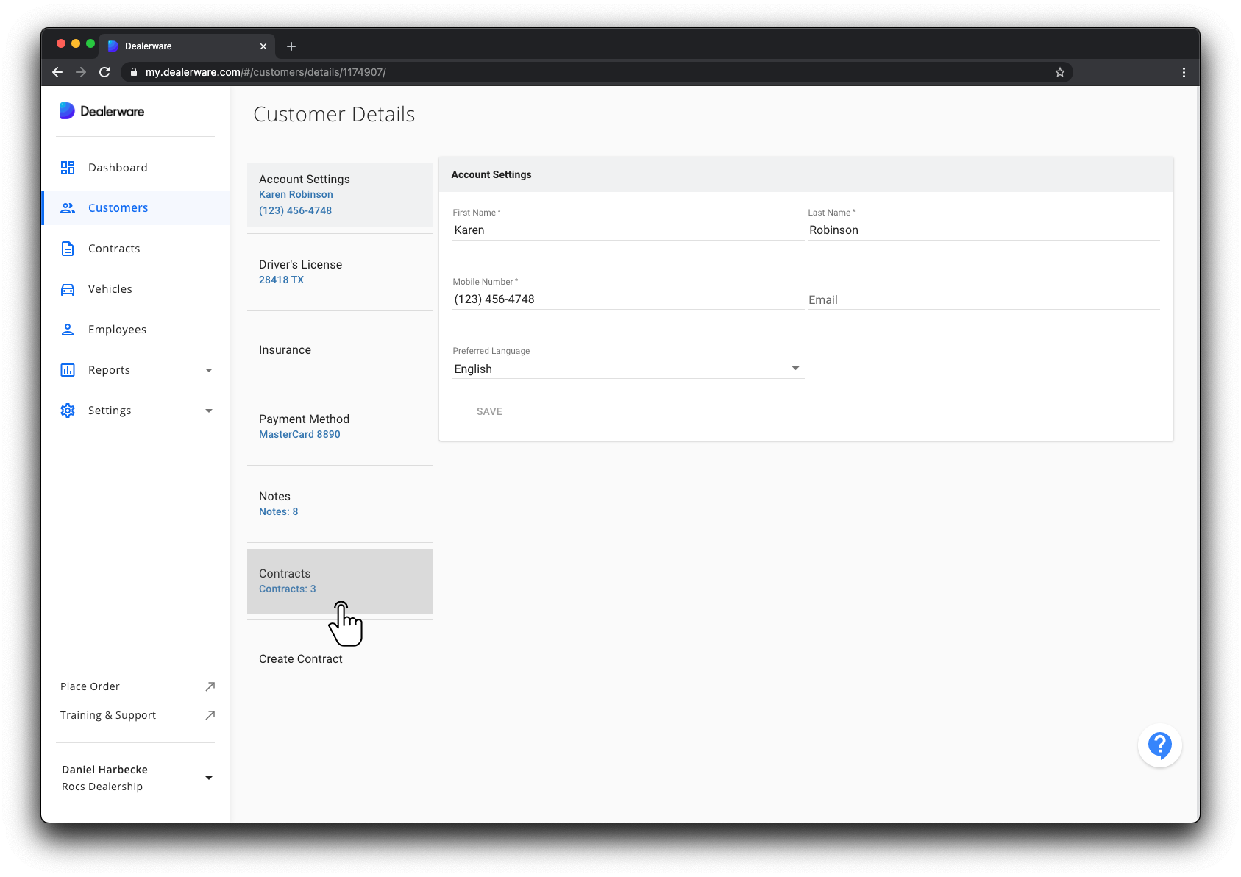Click the Last Name field

coord(984,230)
